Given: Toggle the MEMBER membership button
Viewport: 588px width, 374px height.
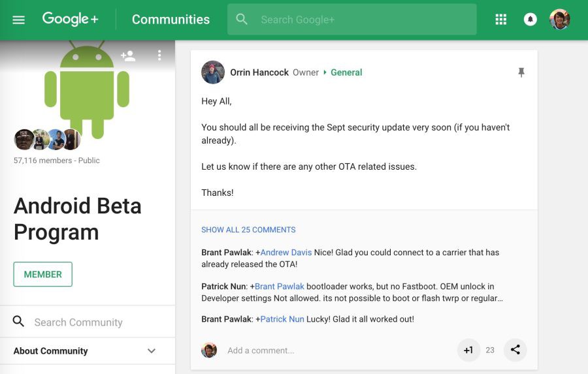Looking at the screenshot, I should tap(42, 274).
